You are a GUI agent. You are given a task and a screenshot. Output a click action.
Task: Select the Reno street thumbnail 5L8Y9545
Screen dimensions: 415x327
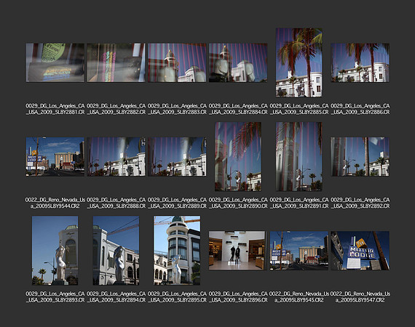click(299, 251)
